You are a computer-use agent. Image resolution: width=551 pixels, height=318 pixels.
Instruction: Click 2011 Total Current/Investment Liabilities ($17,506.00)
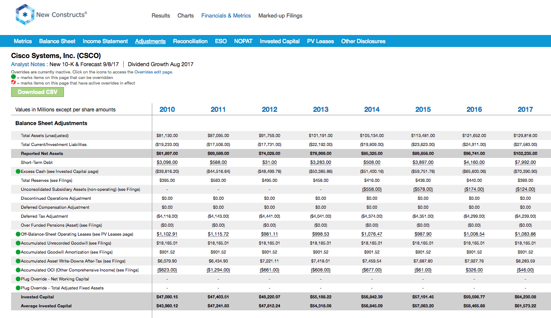tap(218, 145)
